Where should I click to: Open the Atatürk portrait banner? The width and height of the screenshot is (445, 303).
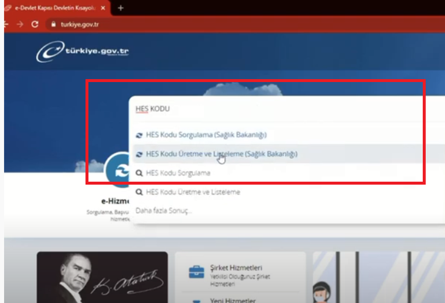click(102, 277)
